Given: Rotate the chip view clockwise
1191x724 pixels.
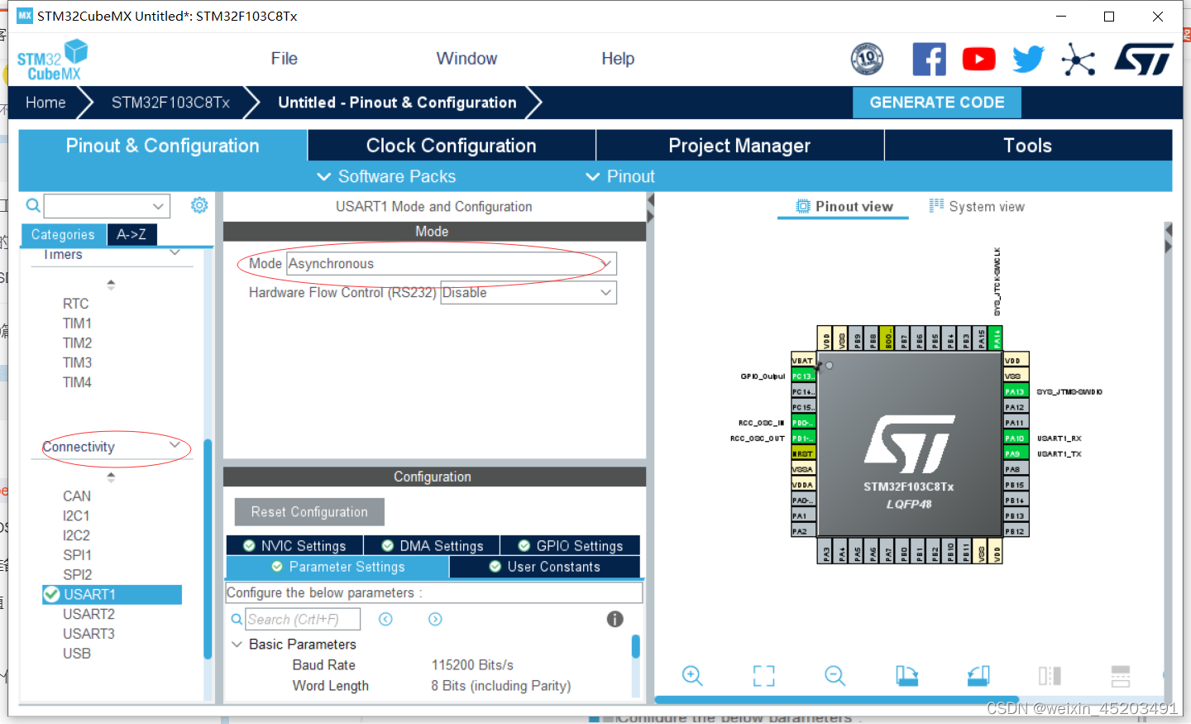Looking at the screenshot, I should (907, 675).
